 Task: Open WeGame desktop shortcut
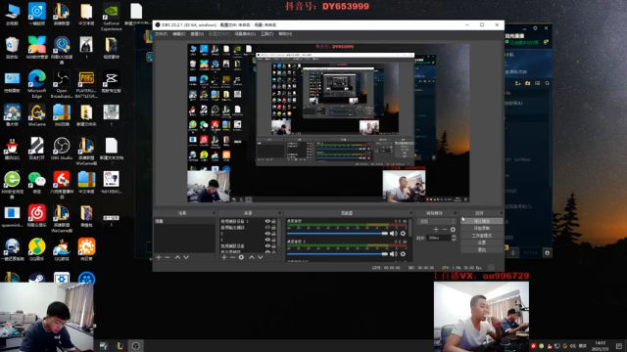click(37, 115)
